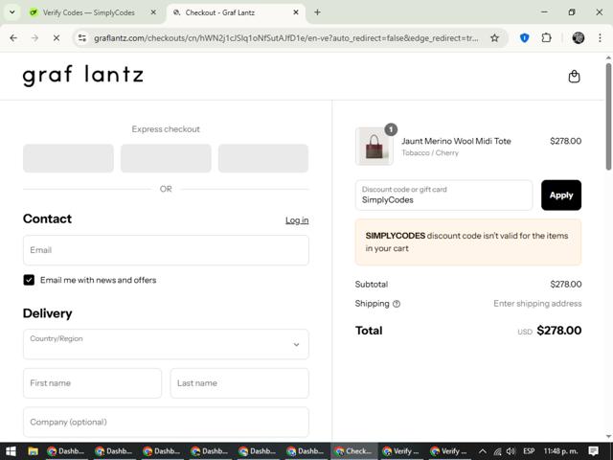Focus the Company (optional) field
Viewport: 613px width, 460px height.
point(166,422)
